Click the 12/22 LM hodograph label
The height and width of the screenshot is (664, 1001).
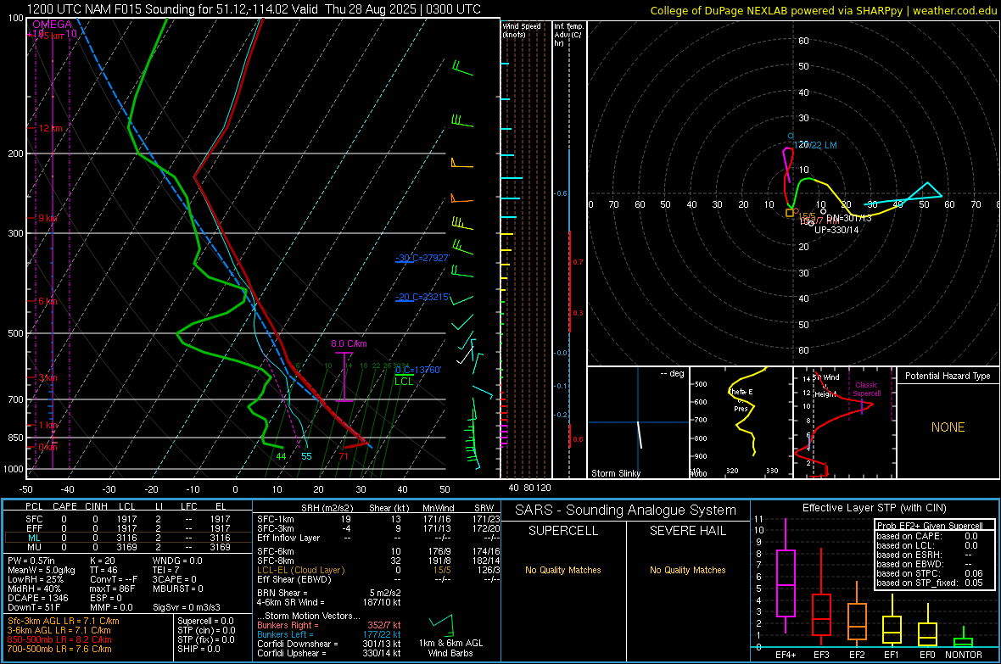click(815, 146)
